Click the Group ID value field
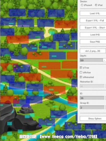The width and height of the screenshot is (106, 141). point(92,107)
